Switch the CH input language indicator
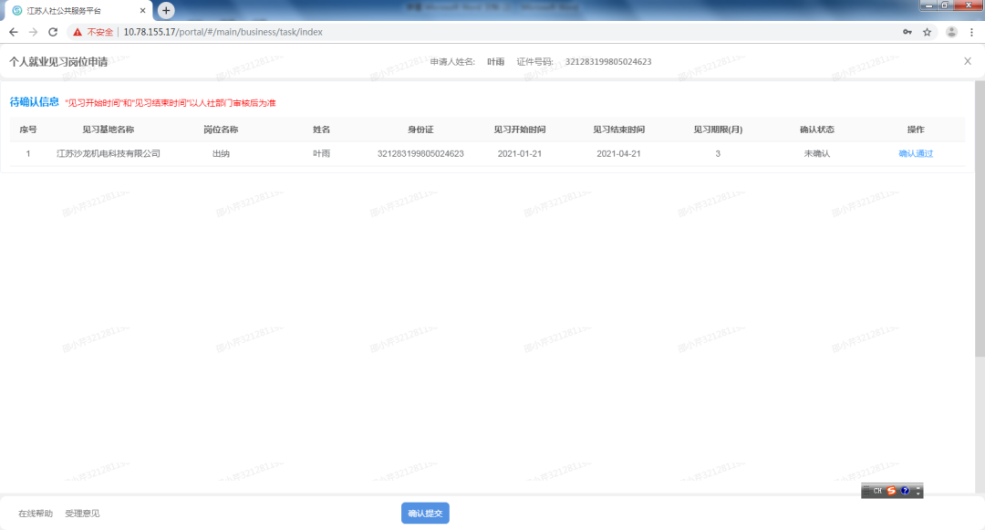Screen dimensions: 985x530 (876, 491)
